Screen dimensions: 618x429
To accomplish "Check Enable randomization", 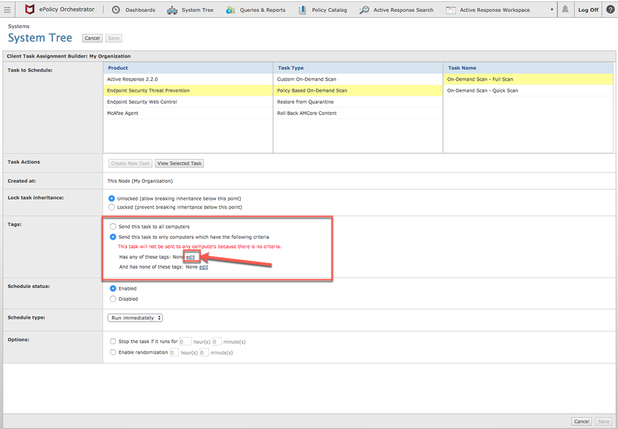I will (113, 352).
